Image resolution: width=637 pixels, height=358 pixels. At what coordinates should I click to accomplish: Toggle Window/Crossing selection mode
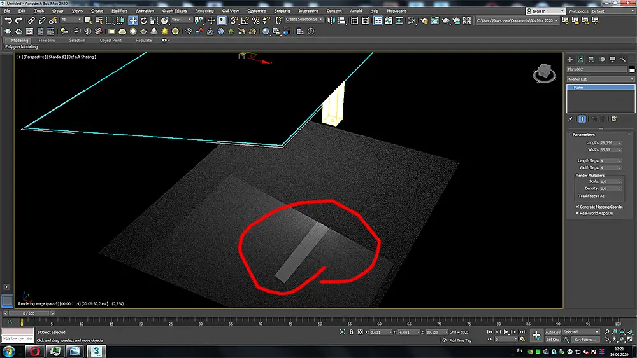click(120, 20)
